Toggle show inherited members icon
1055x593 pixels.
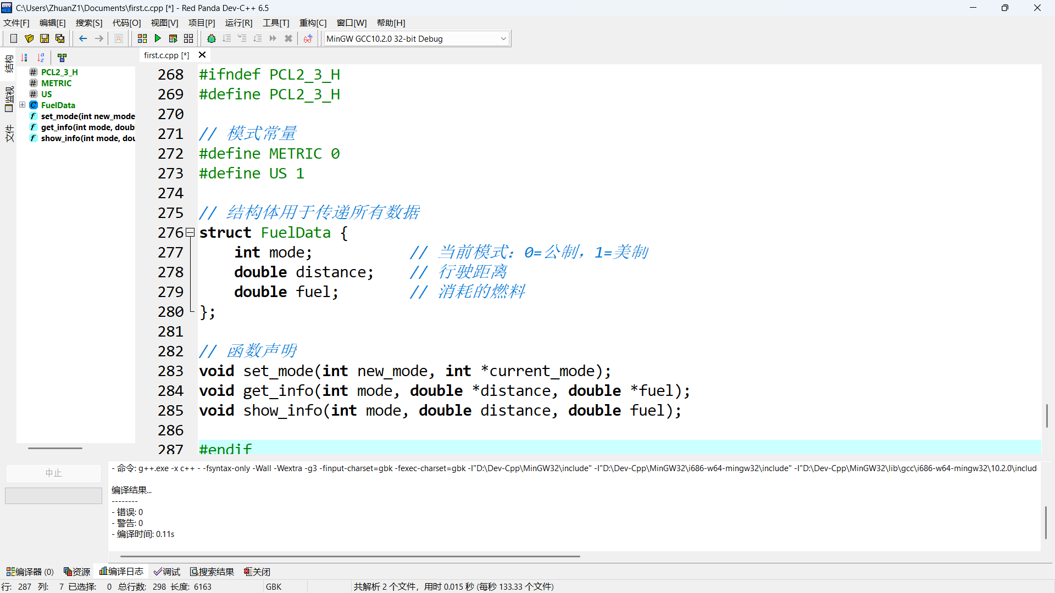point(62,58)
